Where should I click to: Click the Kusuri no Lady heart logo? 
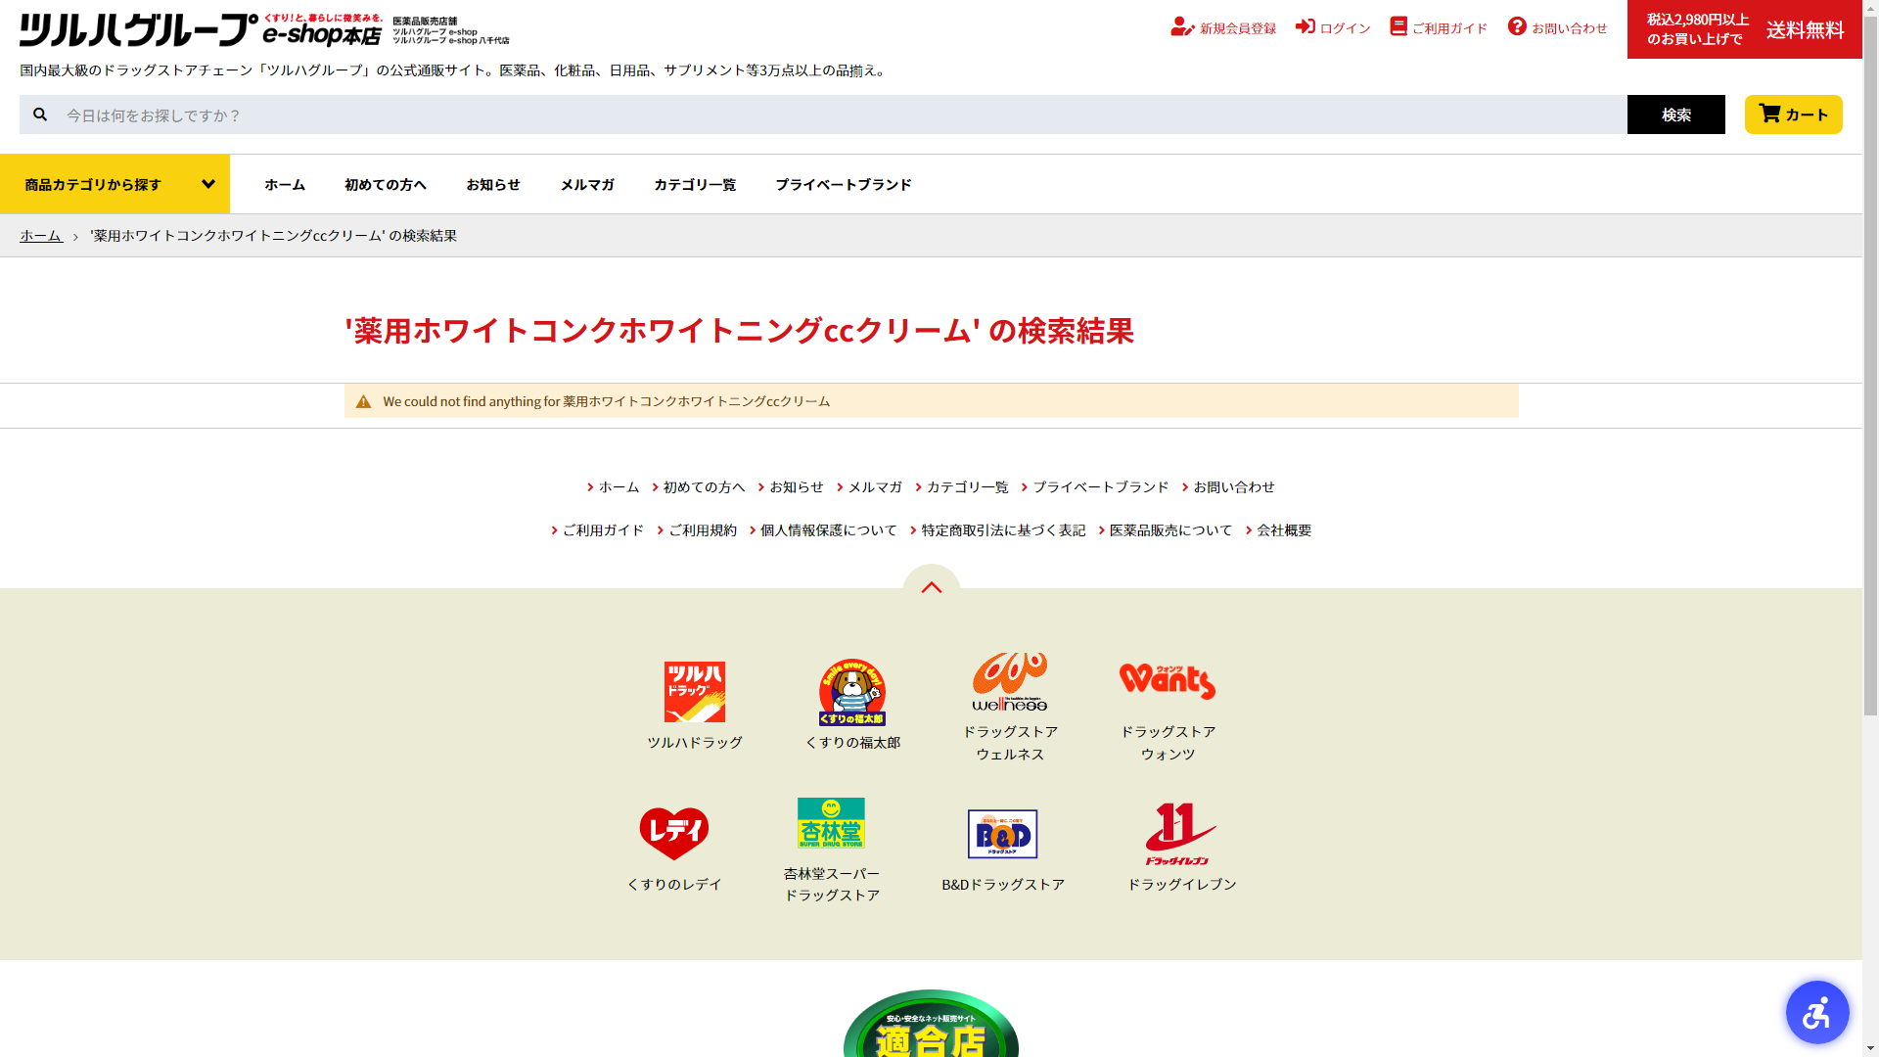point(673,834)
